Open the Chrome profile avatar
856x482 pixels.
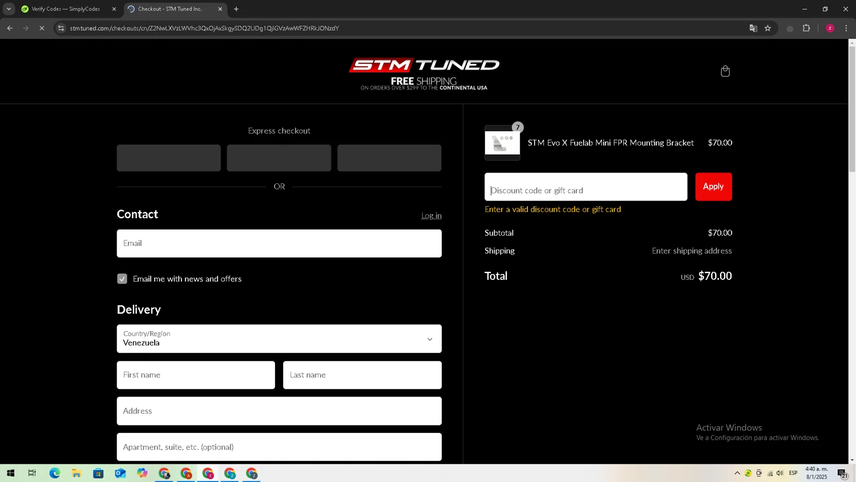(830, 28)
